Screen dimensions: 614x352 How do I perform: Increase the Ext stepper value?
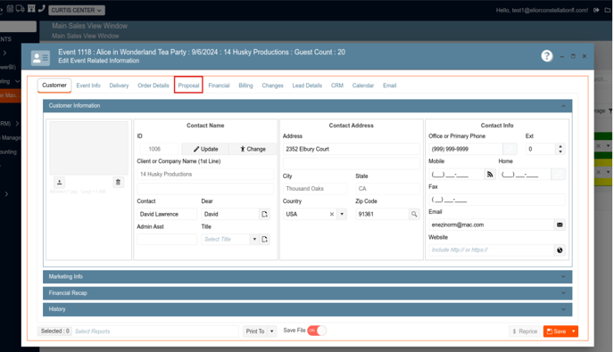pyautogui.click(x=560, y=147)
